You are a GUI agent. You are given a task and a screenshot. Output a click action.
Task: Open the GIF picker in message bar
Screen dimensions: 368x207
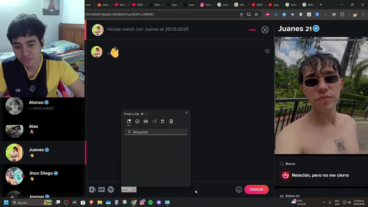[x=101, y=189]
